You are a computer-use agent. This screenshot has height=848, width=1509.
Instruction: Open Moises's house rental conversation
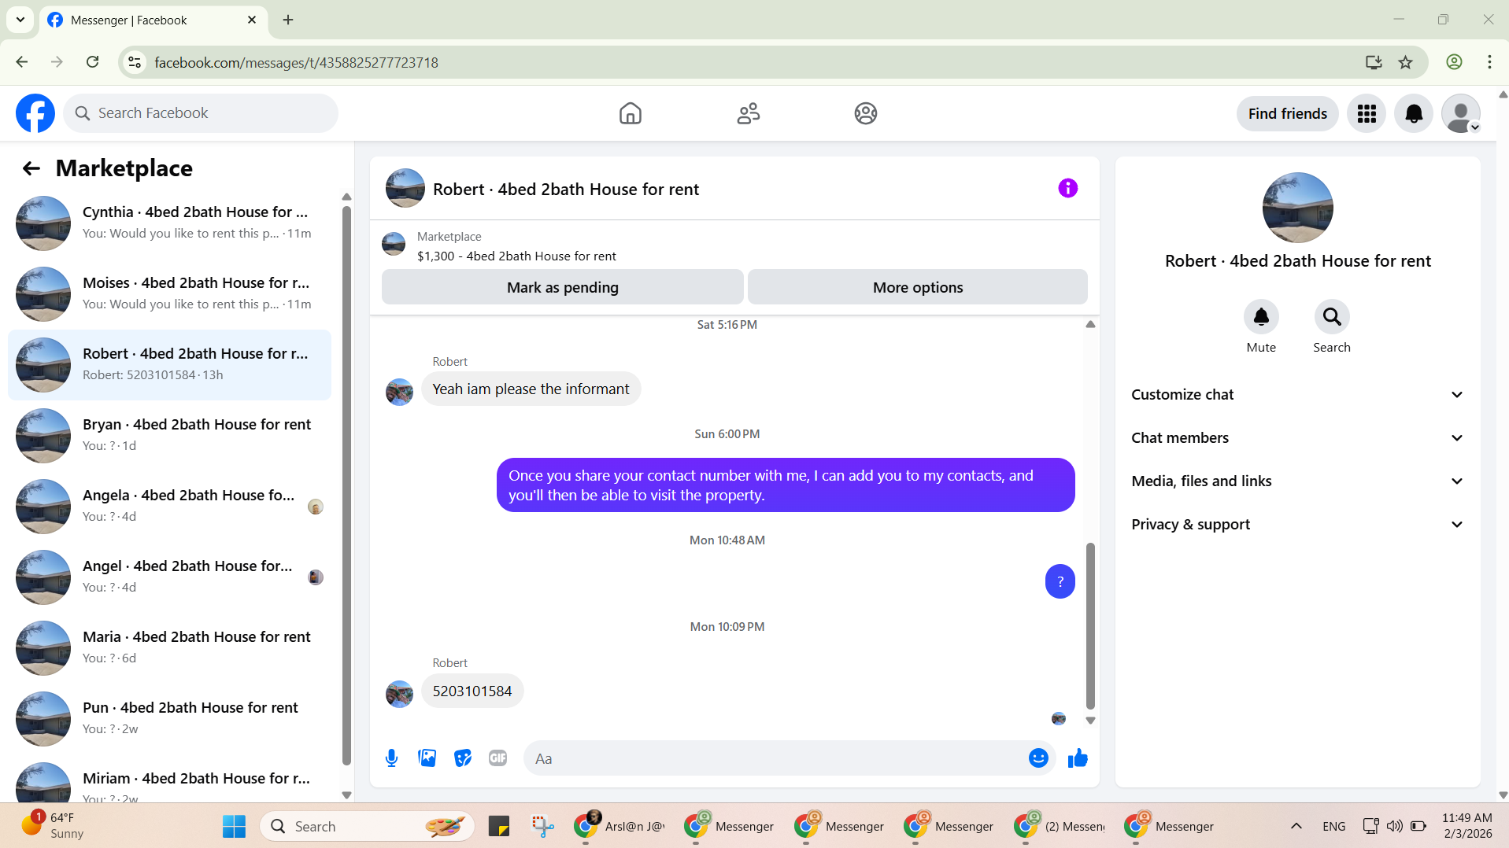coord(169,294)
